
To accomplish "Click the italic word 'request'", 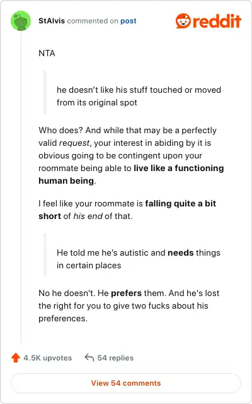I will (74, 143).
